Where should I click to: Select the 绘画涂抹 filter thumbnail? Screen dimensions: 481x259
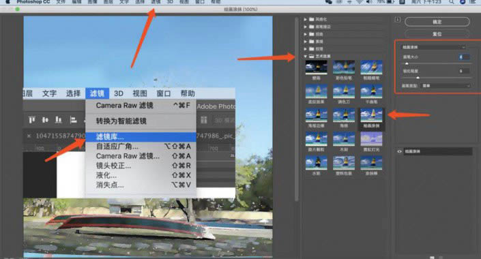pyautogui.click(x=371, y=115)
